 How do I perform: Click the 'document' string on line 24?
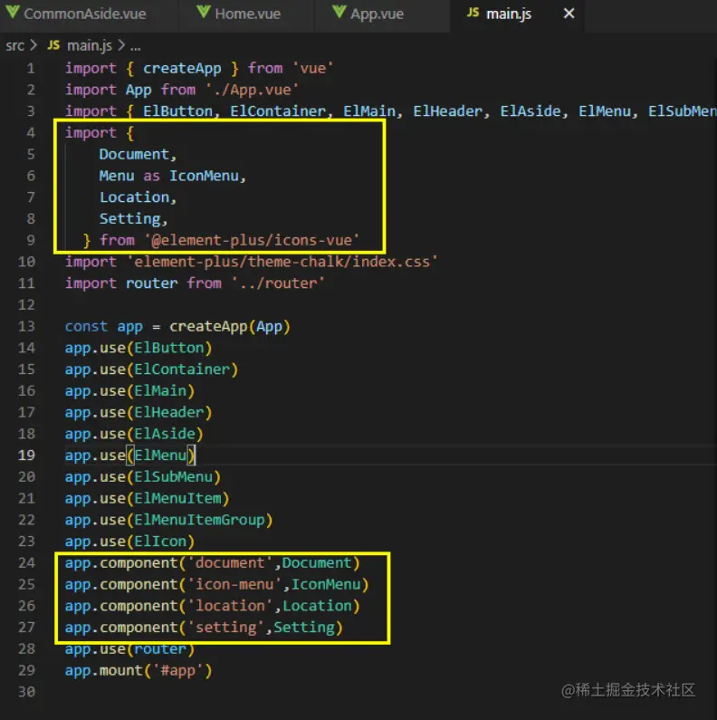(x=230, y=563)
